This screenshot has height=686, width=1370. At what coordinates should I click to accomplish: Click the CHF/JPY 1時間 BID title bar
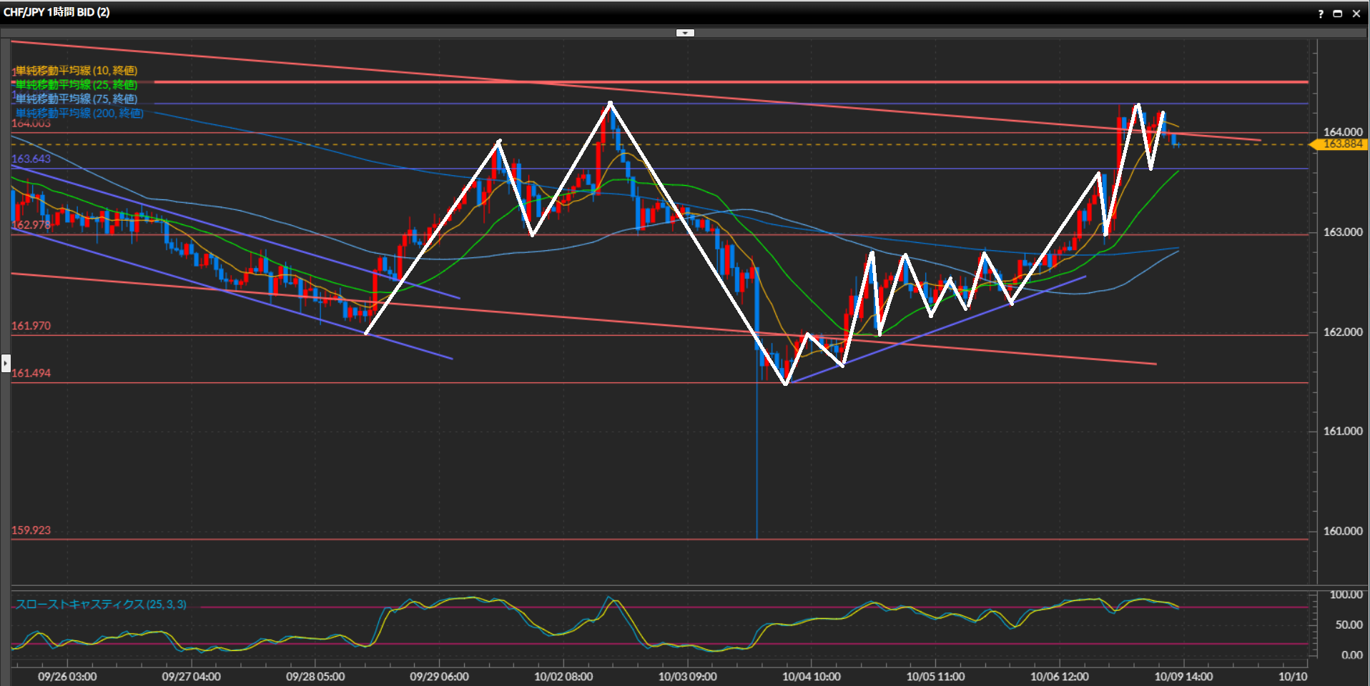pos(57,12)
